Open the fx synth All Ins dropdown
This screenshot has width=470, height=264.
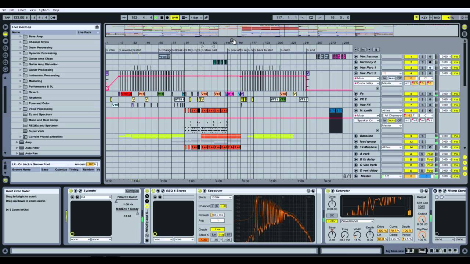point(392,110)
